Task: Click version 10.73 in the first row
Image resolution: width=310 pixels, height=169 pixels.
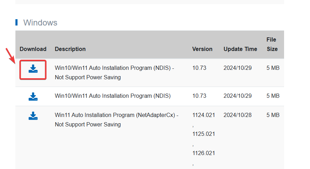Action: coord(199,68)
